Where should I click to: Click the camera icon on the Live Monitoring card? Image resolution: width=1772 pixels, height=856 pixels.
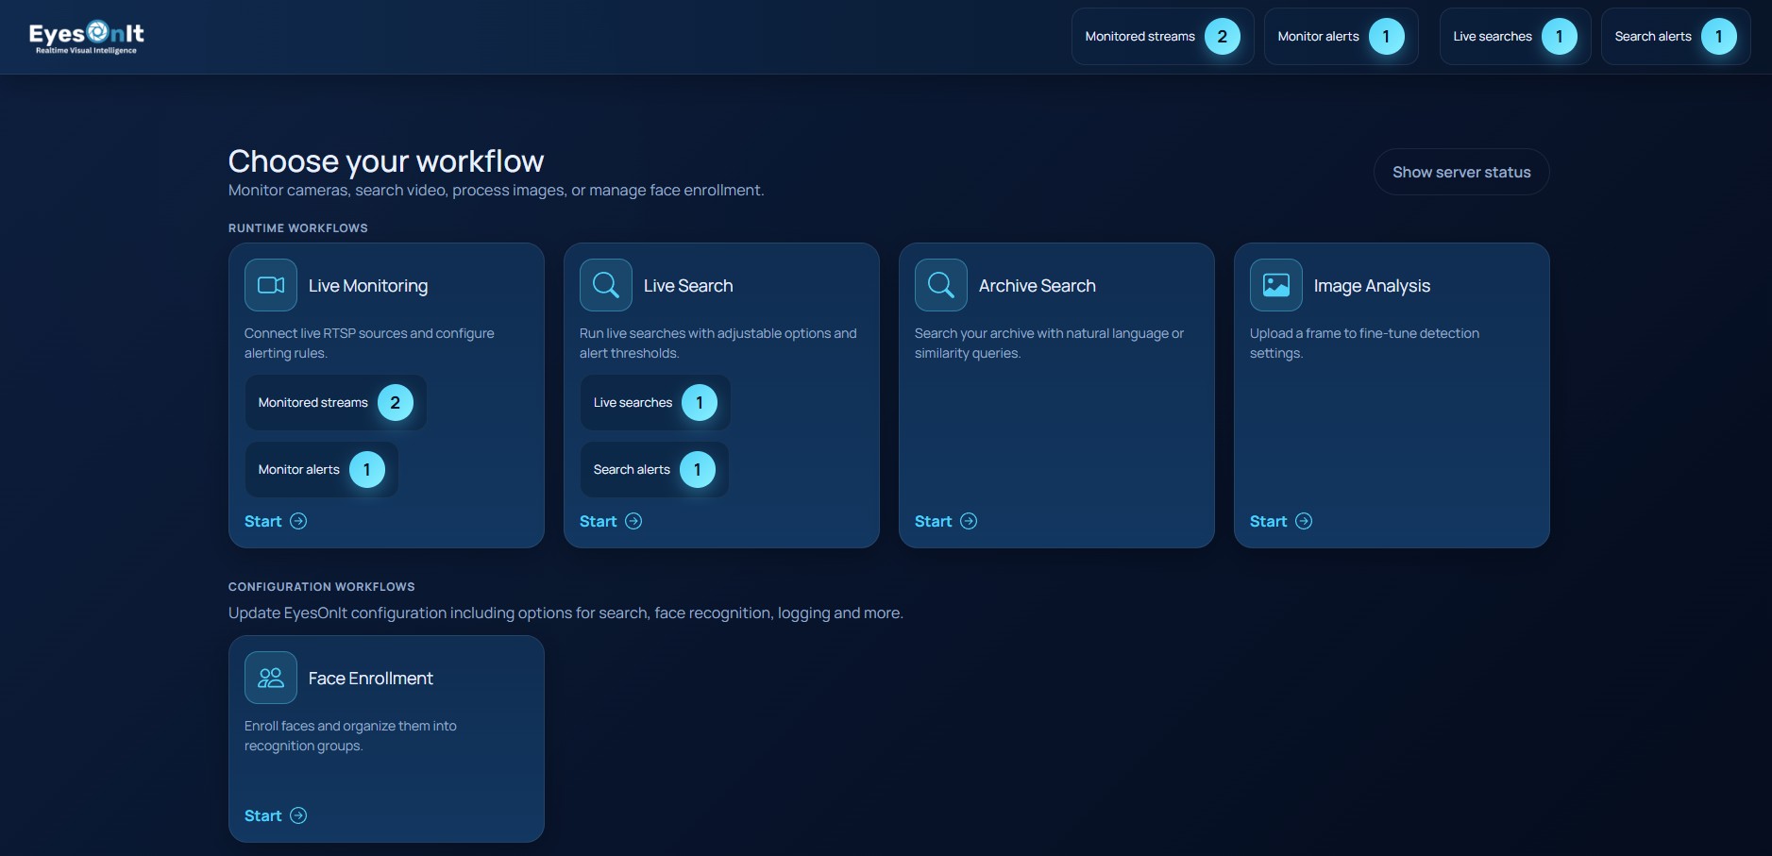pos(270,284)
